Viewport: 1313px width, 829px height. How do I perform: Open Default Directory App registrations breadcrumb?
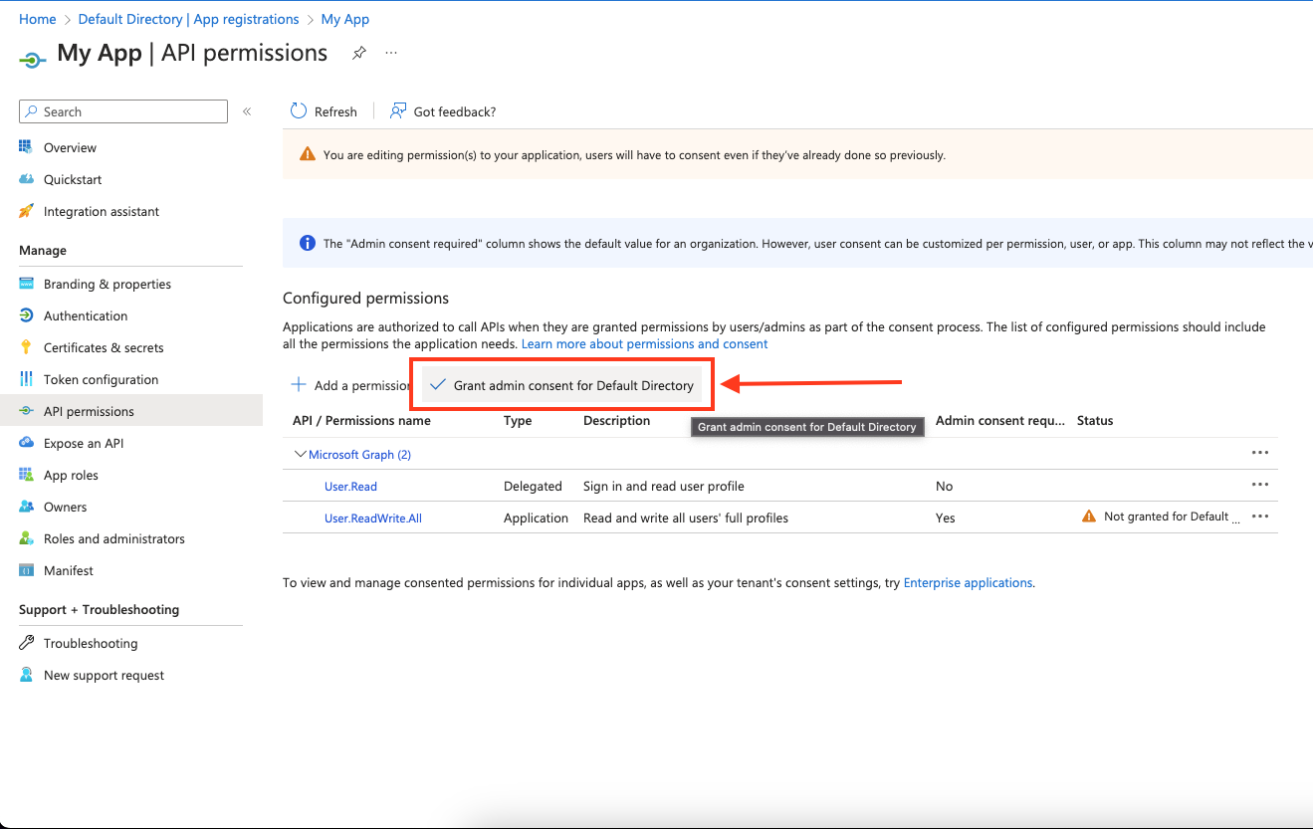188,19
